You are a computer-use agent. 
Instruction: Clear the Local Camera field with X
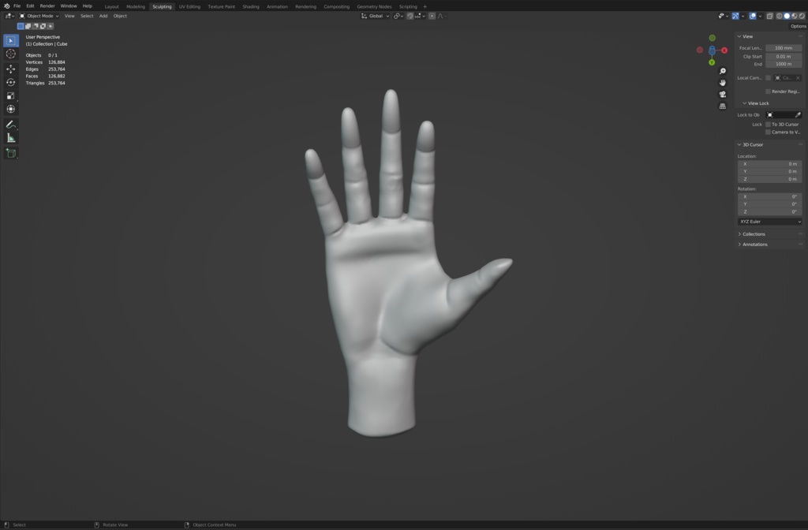click(798, 78)
